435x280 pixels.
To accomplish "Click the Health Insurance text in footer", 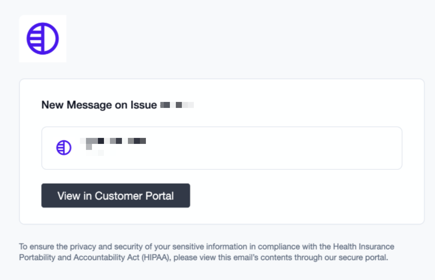I will click(363, 247).
